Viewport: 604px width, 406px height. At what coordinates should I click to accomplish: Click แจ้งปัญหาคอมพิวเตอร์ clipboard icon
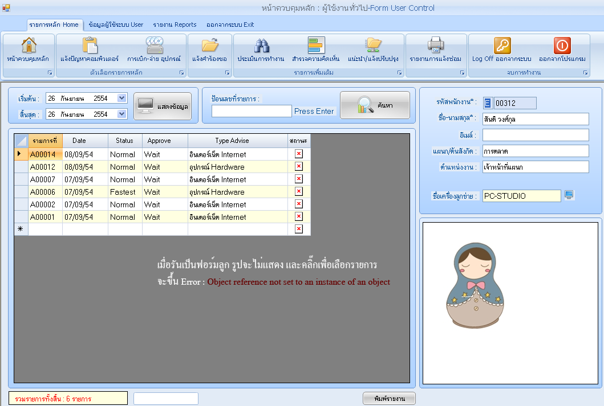click(x=90, y=46)
